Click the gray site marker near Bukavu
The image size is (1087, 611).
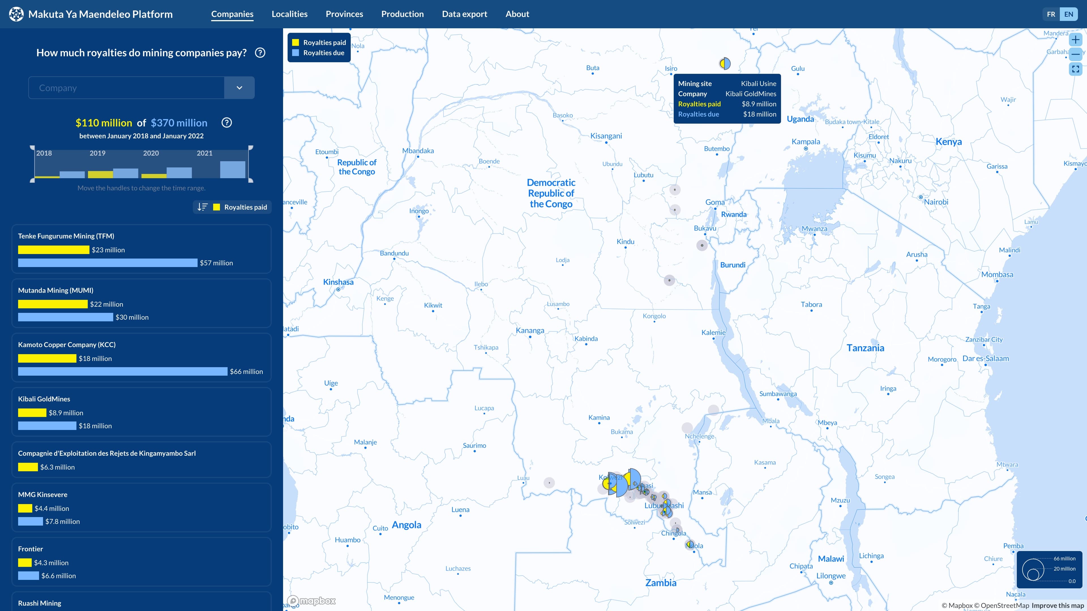coord(702,246)
